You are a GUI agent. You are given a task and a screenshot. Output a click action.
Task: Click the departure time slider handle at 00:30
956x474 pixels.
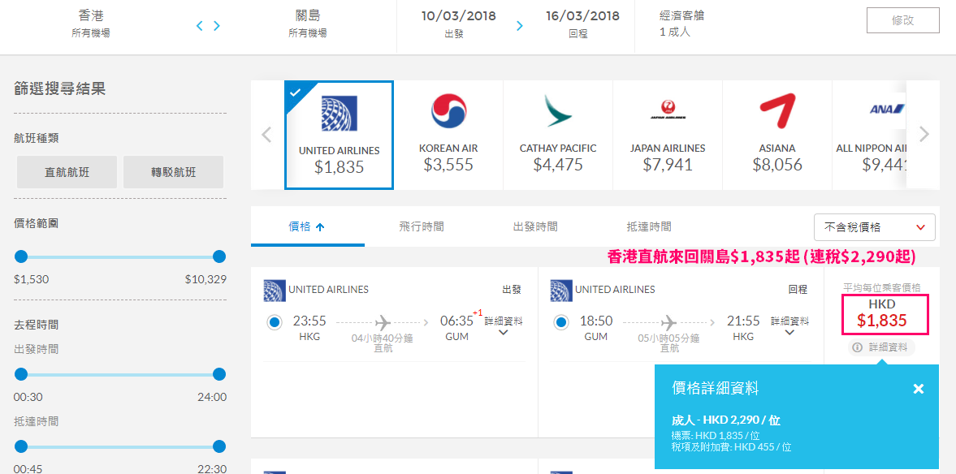click(x=21, y=374)
